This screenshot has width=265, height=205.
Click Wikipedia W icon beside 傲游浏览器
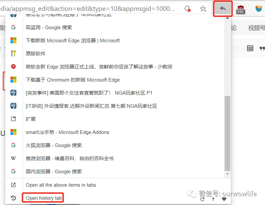pos(13,158)
